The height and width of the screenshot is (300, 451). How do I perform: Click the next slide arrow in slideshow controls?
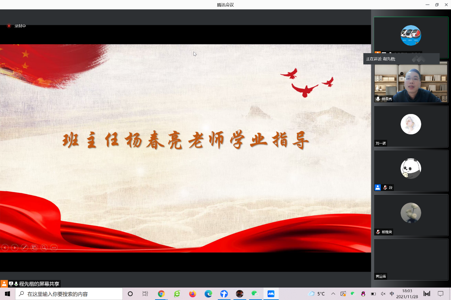tap(15, 248)
